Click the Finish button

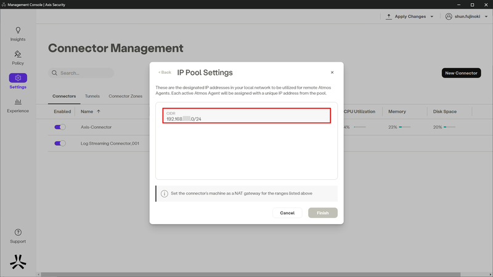(x=322, y=213)
